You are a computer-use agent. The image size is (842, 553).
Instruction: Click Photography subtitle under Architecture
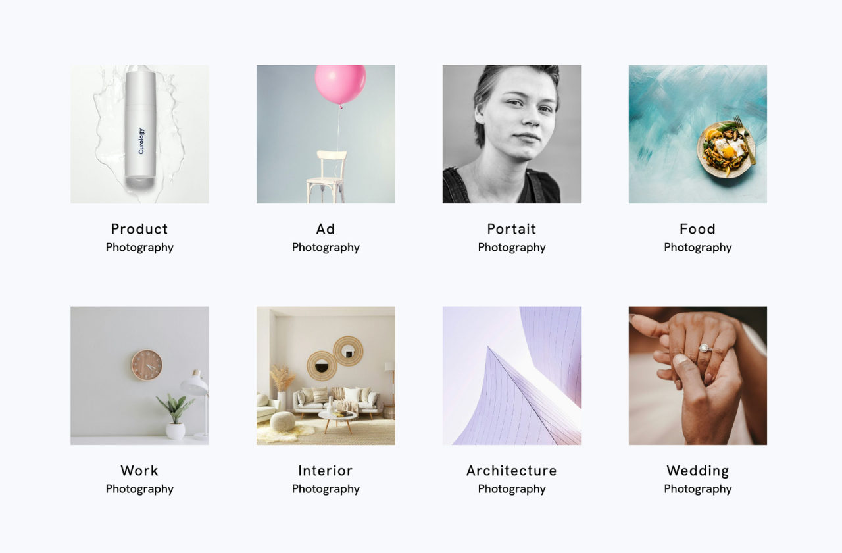coord(512,489)
